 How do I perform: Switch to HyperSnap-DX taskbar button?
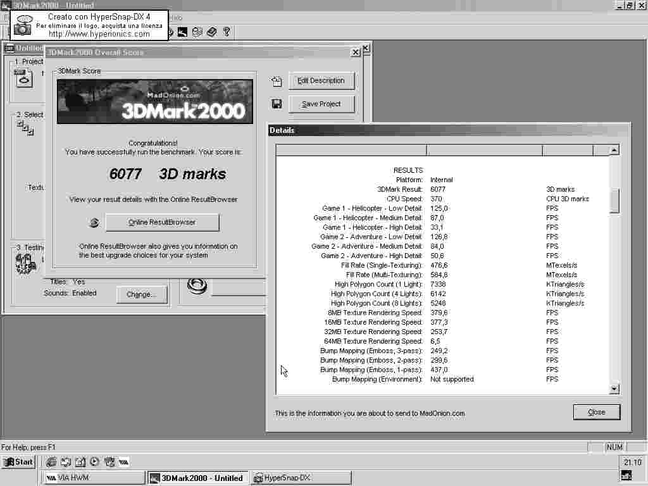(301, 478)
